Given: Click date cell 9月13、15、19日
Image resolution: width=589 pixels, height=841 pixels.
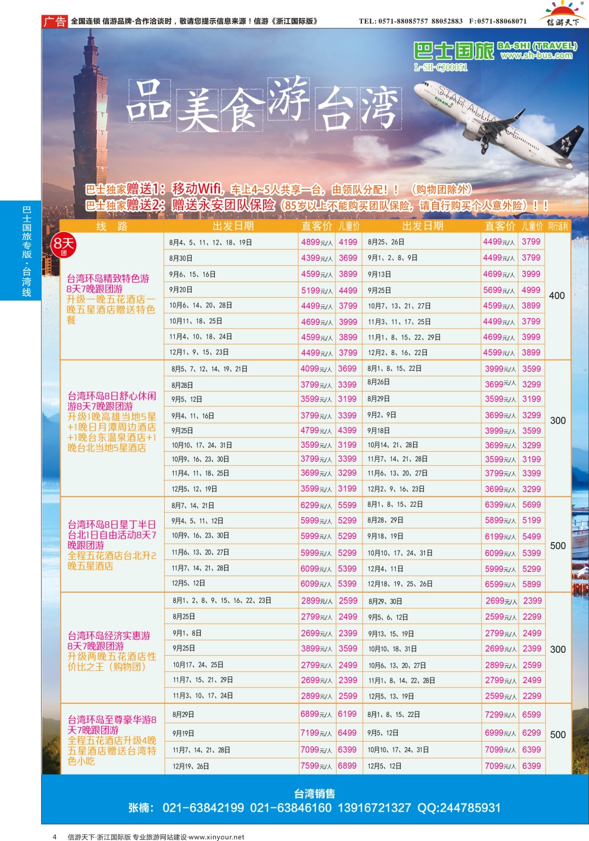Looking at the screenshot, I should (391, 634).
